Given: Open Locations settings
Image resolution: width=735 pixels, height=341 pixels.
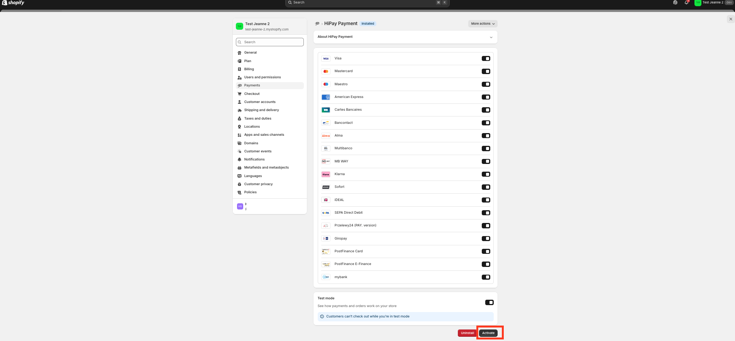Looking at the screenshot, I should [270, 127].
